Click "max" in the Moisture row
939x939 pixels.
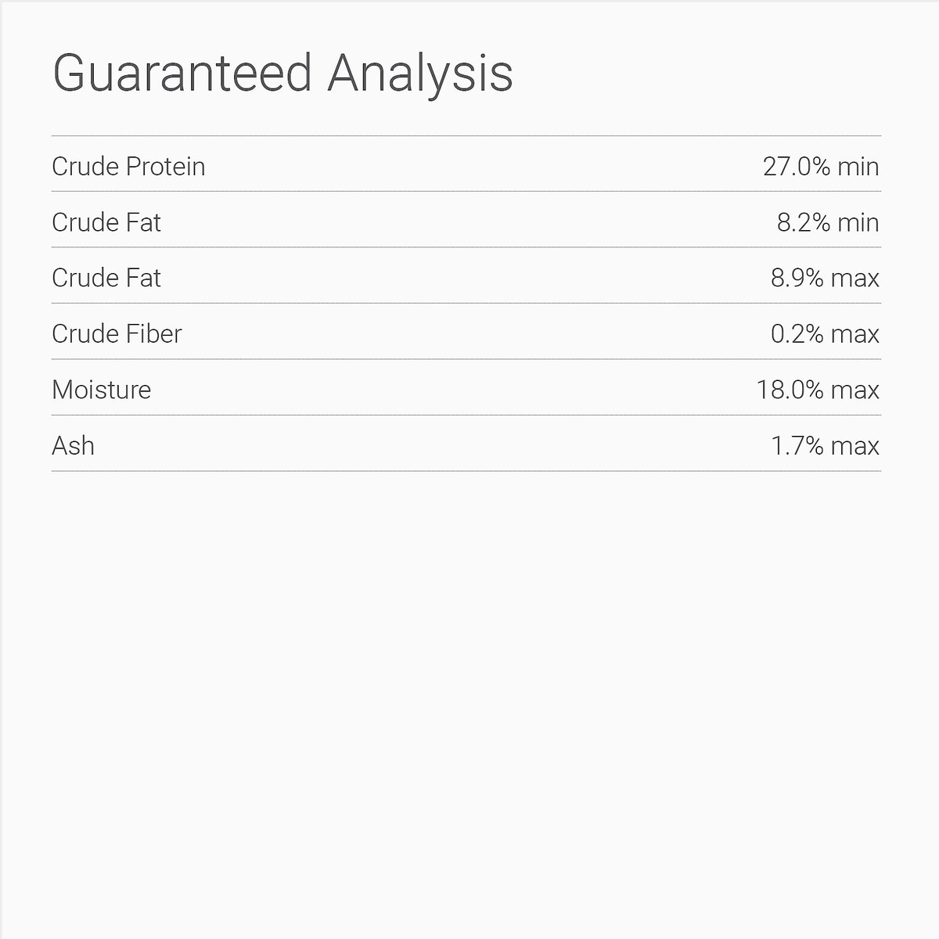(855, 390)
